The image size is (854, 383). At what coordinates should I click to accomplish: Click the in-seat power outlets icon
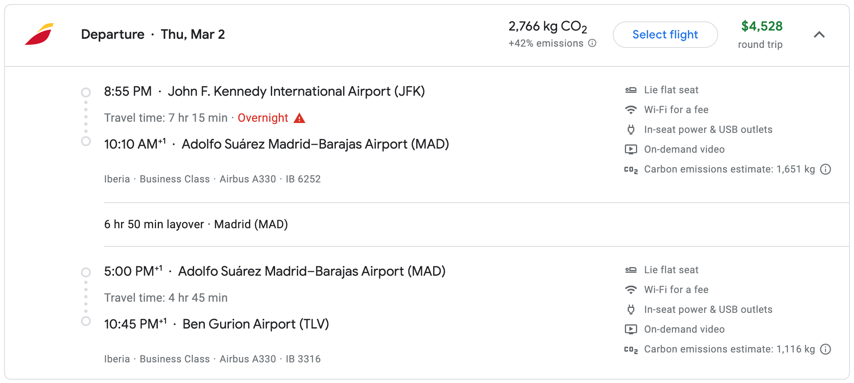click(630, 129)
